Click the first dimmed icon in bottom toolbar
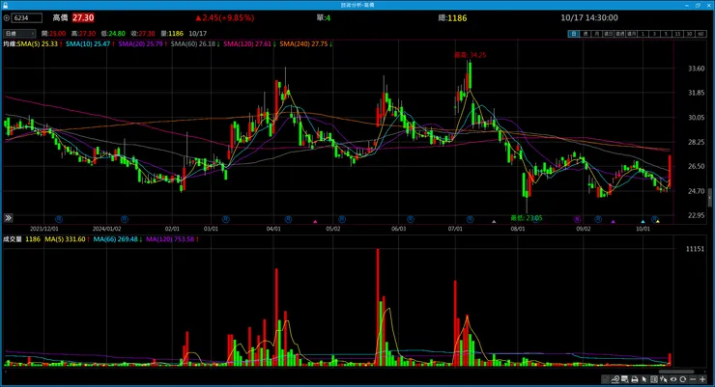The image size is (715, 387). coord(605,379)
